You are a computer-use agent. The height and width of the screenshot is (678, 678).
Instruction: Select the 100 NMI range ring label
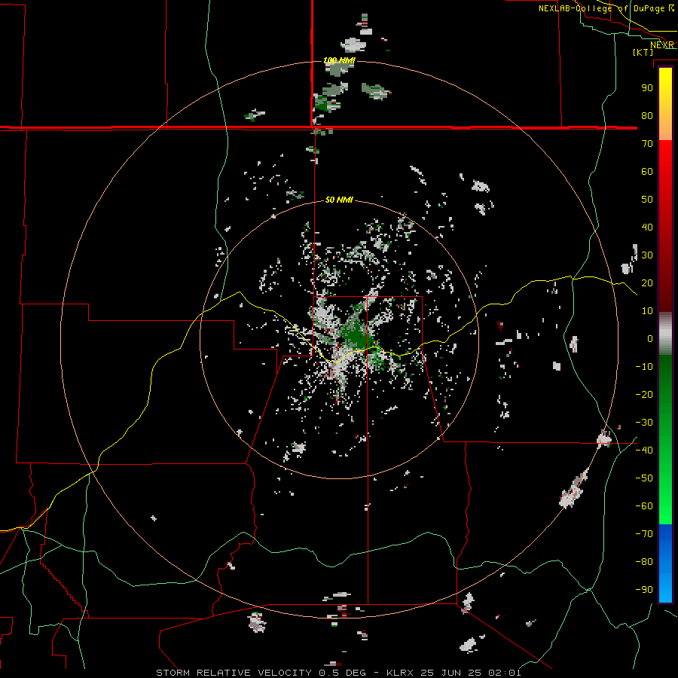point(340,60)
